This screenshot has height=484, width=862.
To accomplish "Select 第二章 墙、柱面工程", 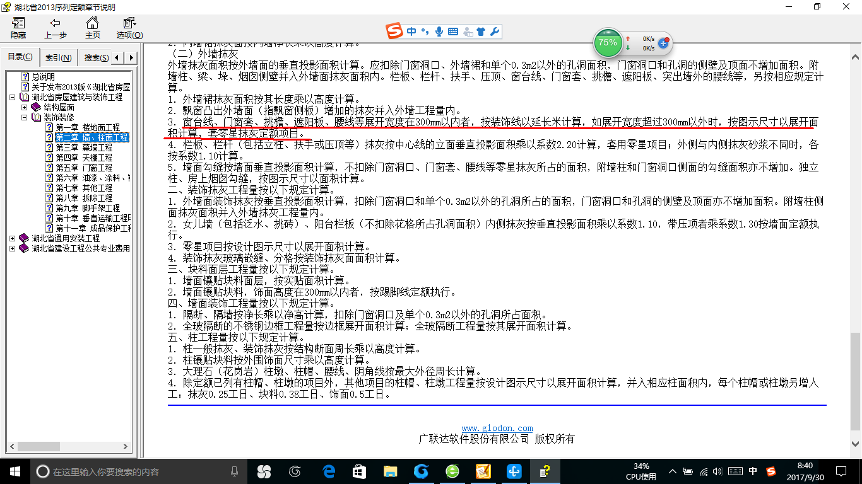I will point(92,137).
